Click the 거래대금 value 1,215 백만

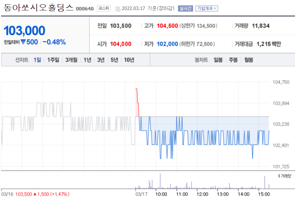(x=269, y=44)
